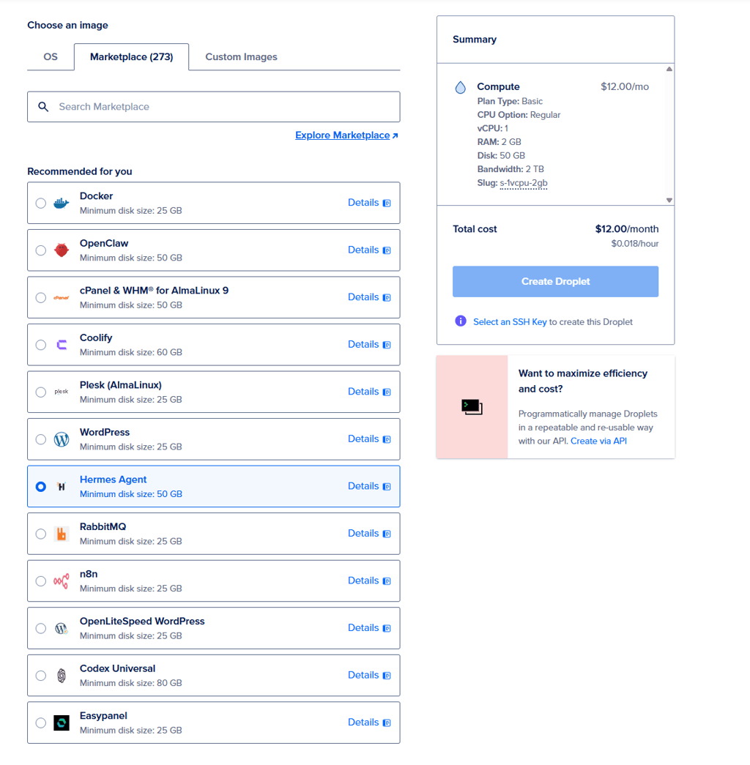Select the n8n radio button

tap(41, 581)
